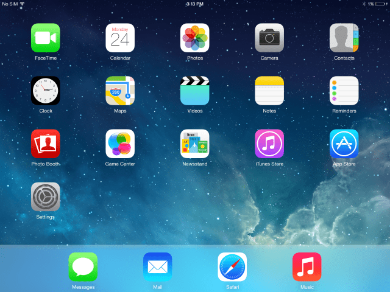Open Messages from the dock
Image resolution: width=390 pixels, height=292 pixels.
pos(83,267)
